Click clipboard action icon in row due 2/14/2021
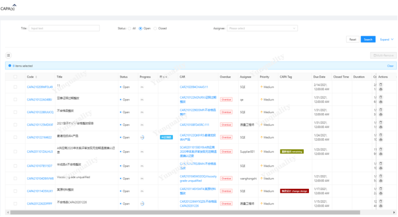The width and height of the screenshot is (398, 217). click(x=381, y=84)
